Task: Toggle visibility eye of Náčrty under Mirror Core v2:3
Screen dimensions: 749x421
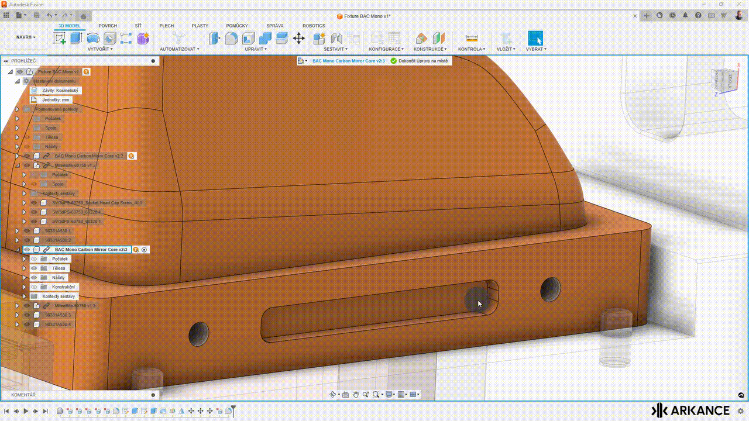Action: tap(34, 278)
